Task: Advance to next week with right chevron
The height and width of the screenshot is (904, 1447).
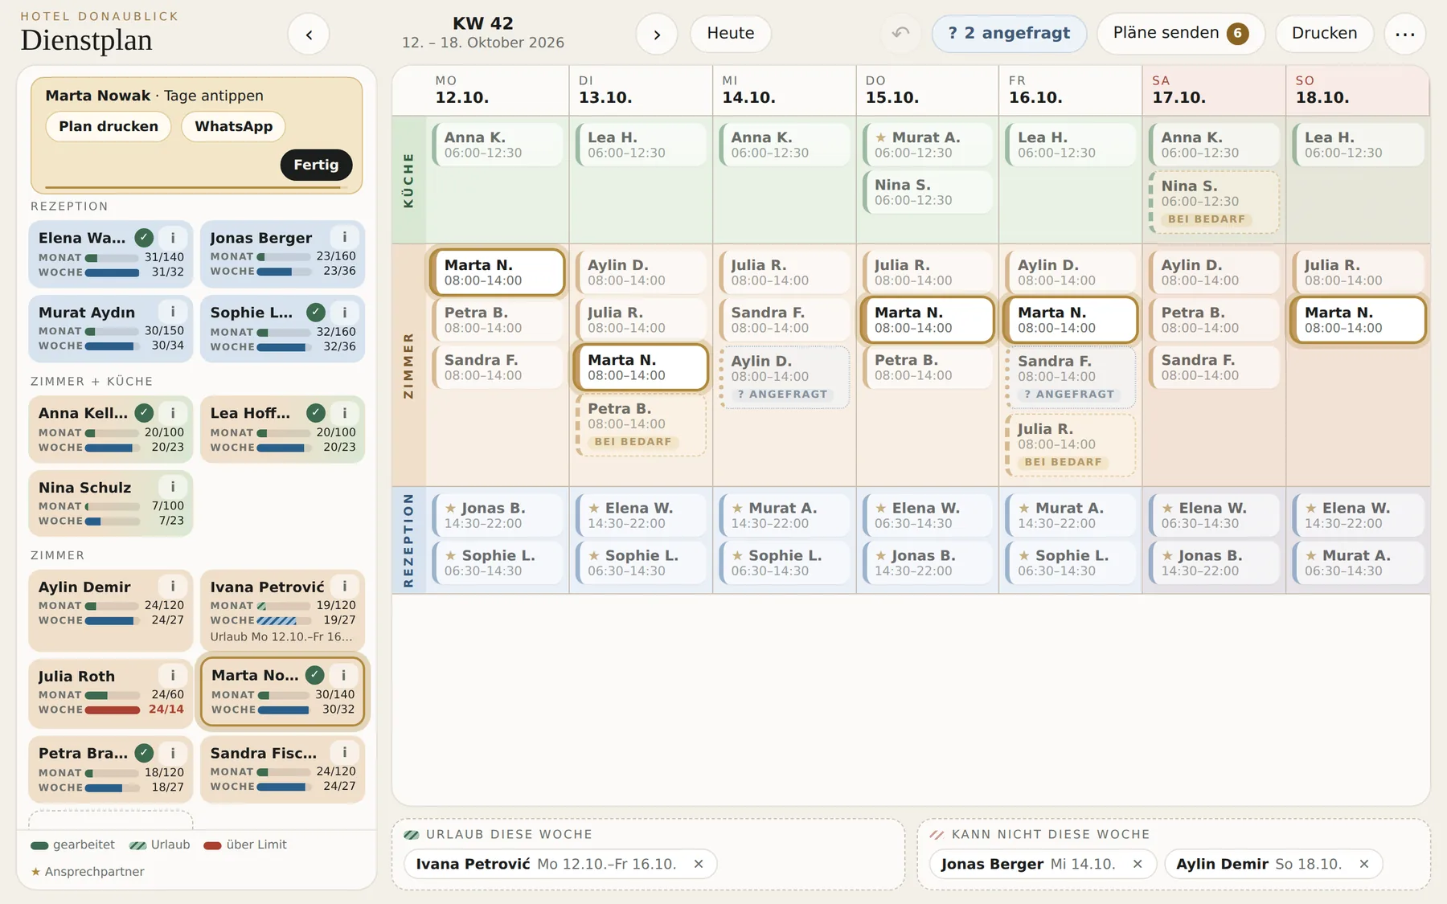Action: pyautogui.click(x=657, y=34)
